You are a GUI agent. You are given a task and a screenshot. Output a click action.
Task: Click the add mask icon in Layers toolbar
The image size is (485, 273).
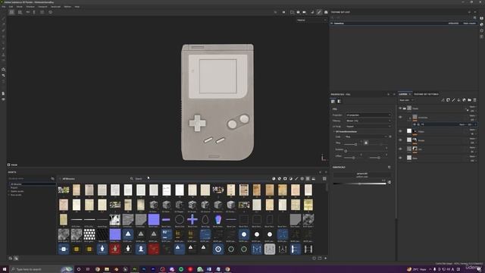pos(448,100)
